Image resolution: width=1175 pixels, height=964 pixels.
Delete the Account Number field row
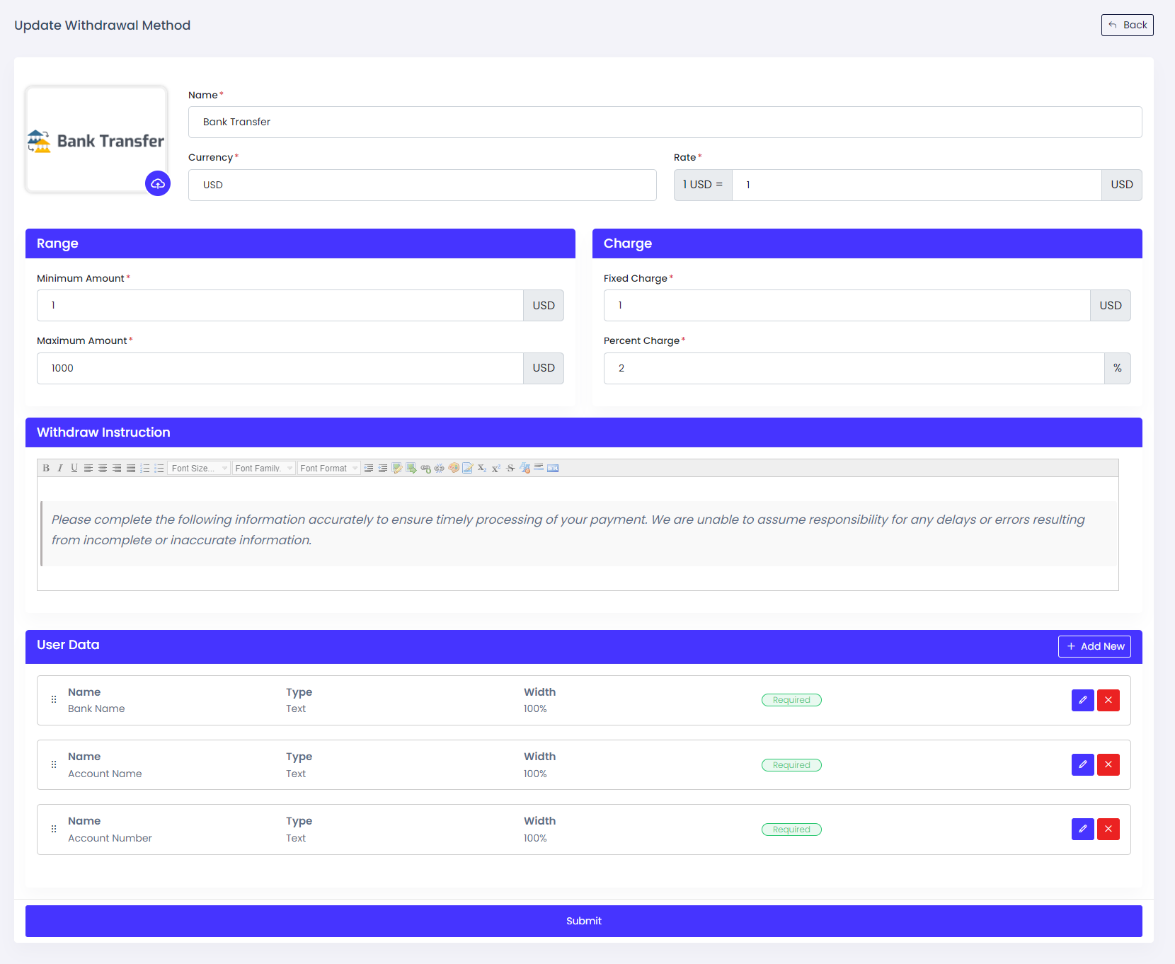click(x=1108, y=829)
